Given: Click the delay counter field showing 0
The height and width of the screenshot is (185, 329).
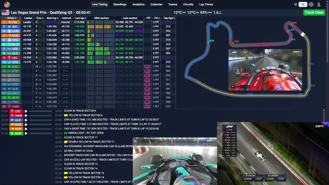Looking at the screenshot, I should pos(303,4).
